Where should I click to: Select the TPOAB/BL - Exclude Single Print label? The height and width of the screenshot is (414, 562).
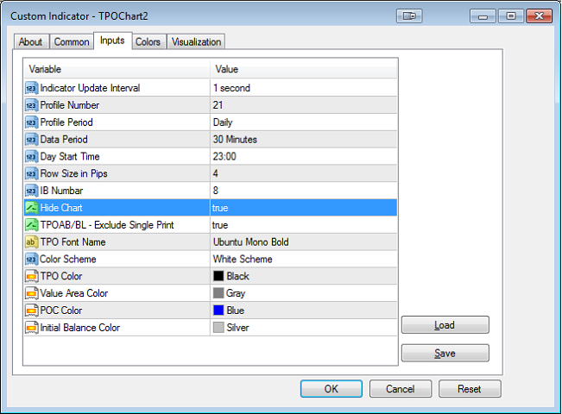click(107, 225)
